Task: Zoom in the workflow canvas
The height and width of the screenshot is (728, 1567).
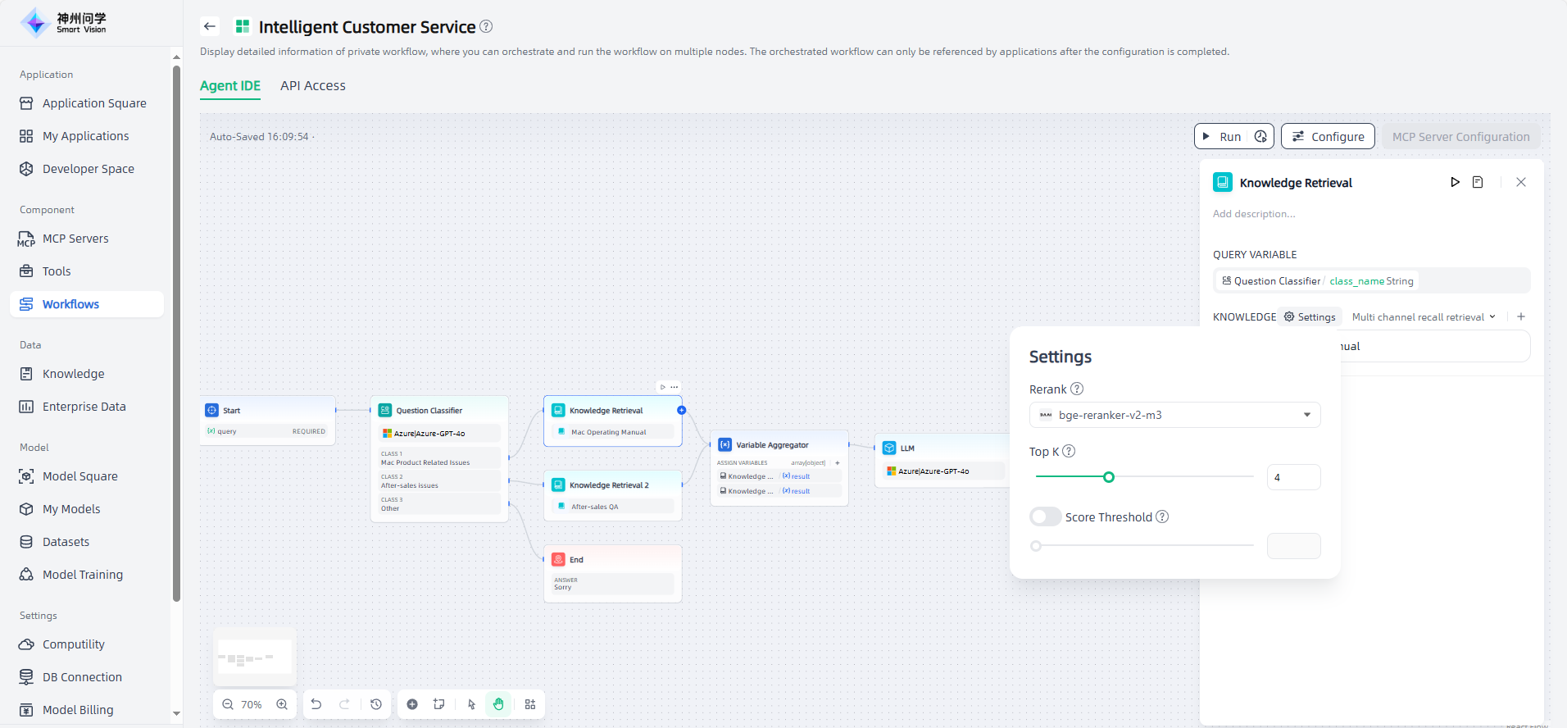Action: [x=282, y=704]
